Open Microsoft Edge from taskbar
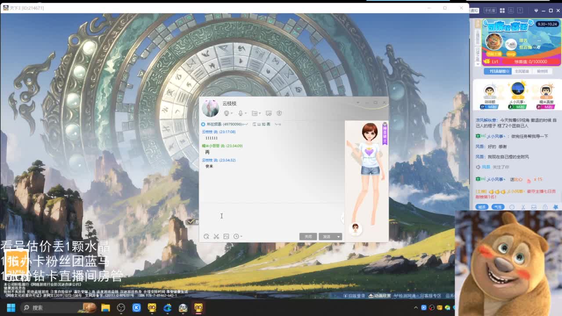The width and height of the screenshot is (562, 316). pos(167,308)
